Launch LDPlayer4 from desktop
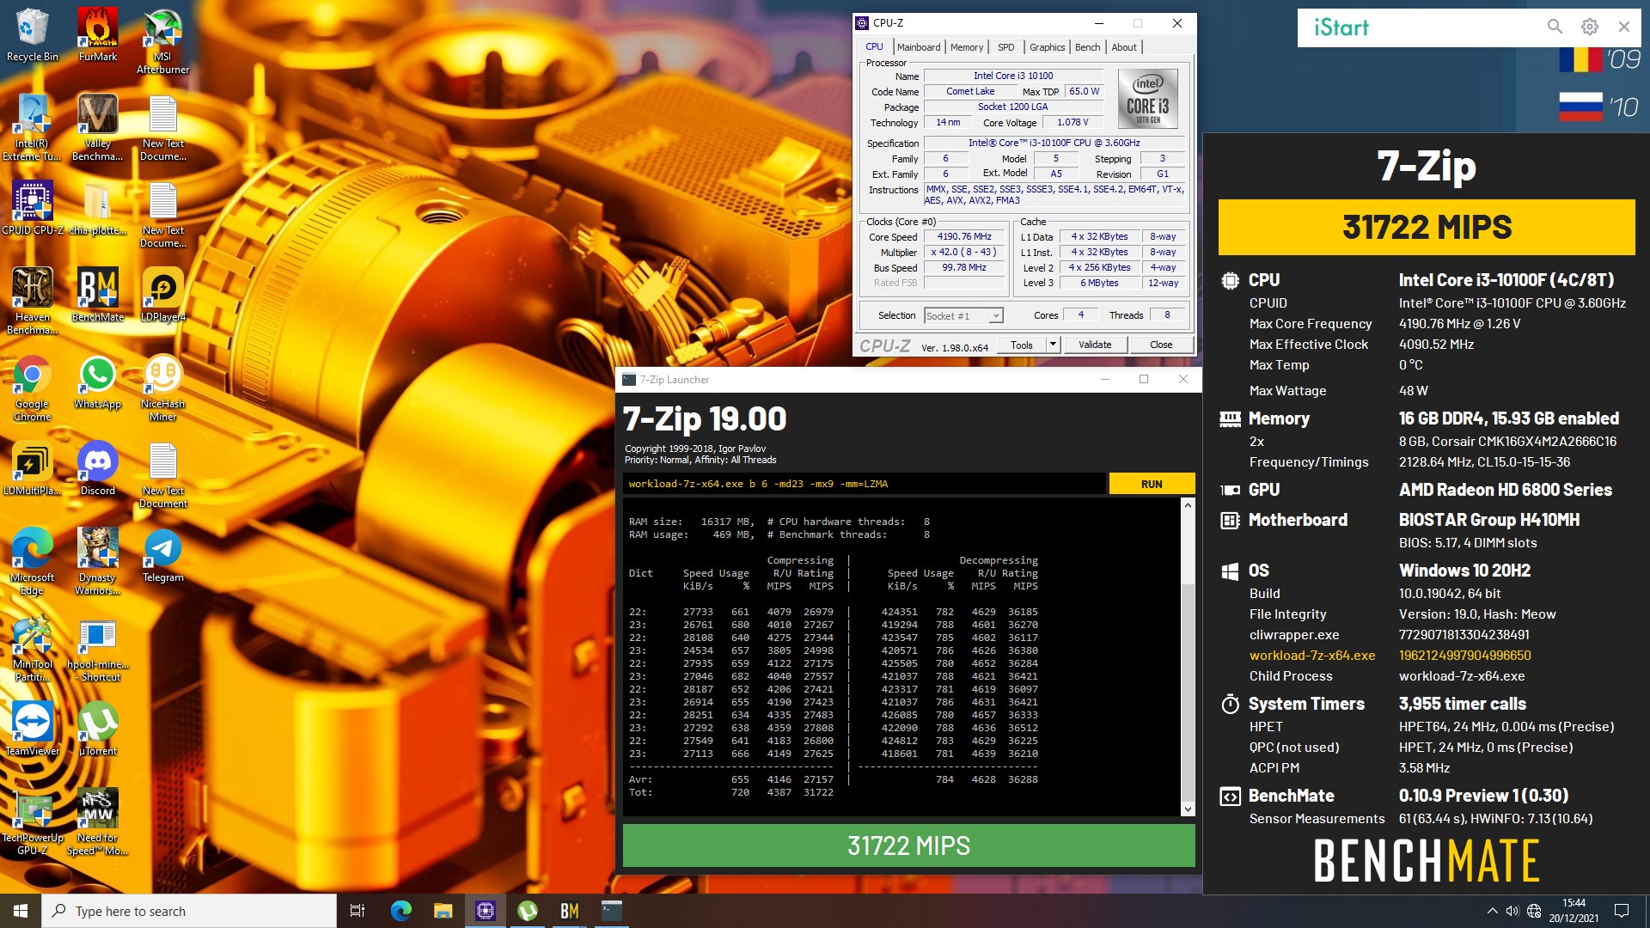 162,295
